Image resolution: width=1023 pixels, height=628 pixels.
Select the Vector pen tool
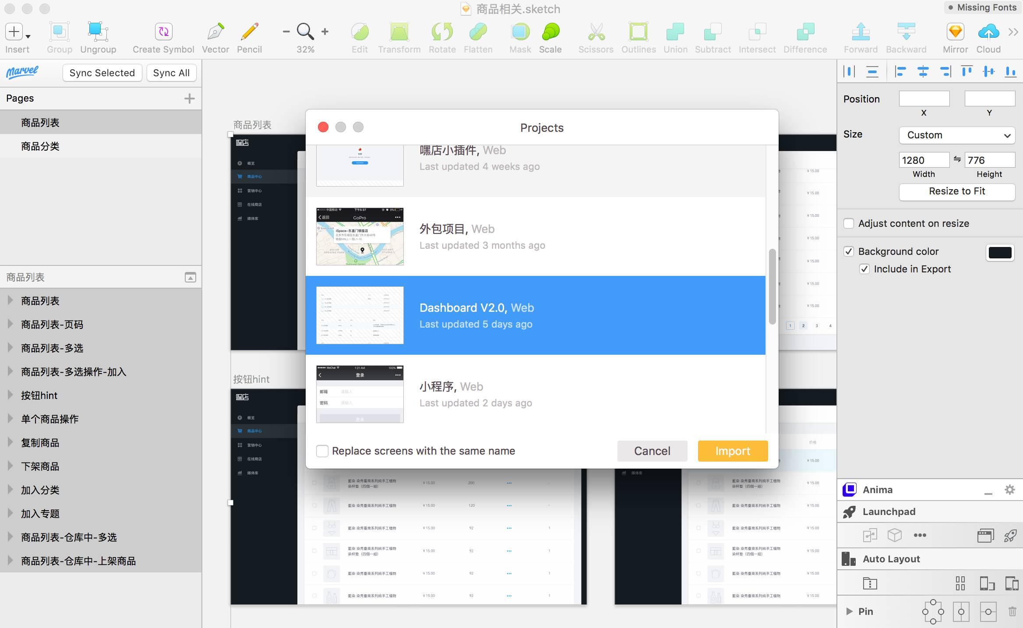(215, 32)
